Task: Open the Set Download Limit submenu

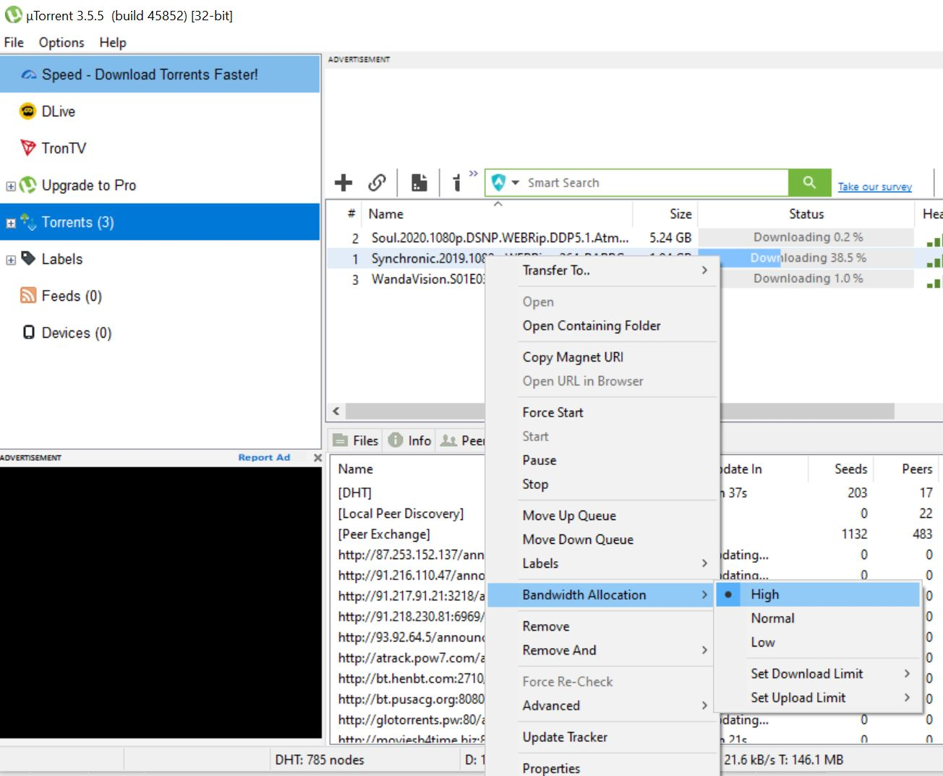Action: (818, 673)
